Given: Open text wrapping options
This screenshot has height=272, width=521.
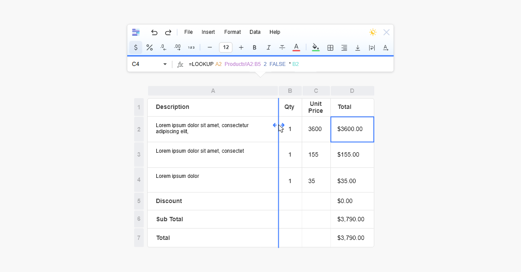Looking at the screenshot, I should click(372, 48).
